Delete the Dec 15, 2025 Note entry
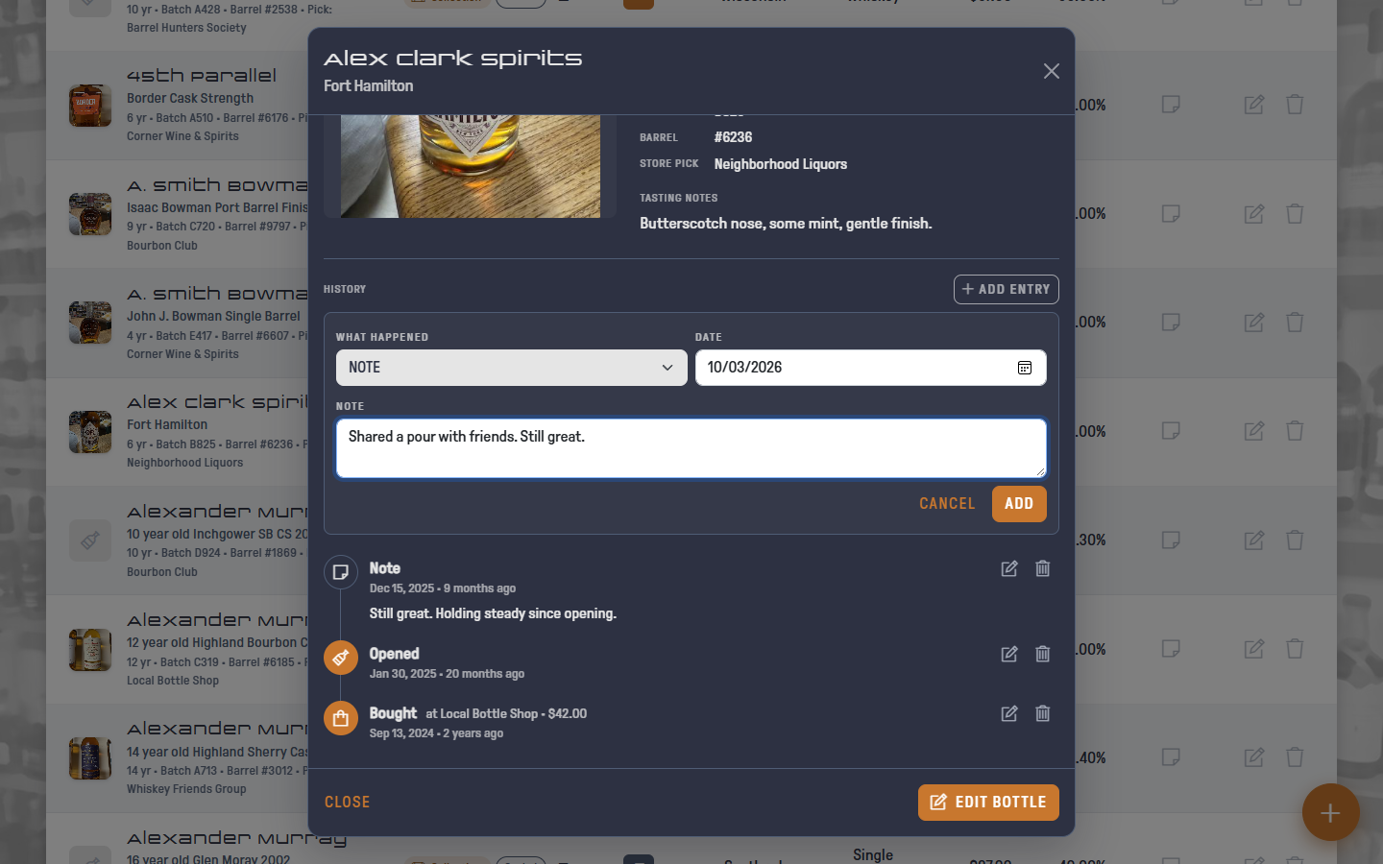 pyautogui.click(x=1043, y=568)
